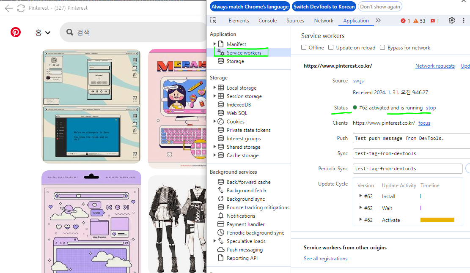Select Service workers in sidebar
Viewport: 470px width, 273px height.
point(244,53)
